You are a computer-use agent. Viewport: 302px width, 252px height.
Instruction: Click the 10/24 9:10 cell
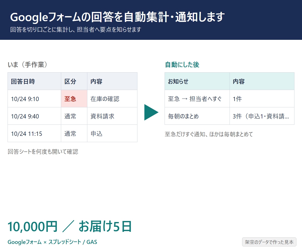[x=34, y=99]
